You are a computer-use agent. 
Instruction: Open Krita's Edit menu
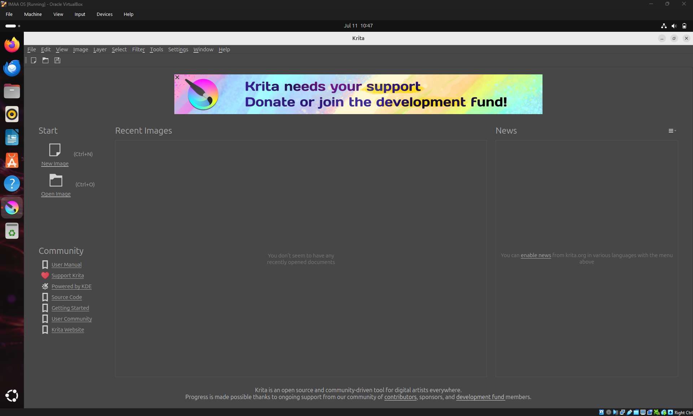[46, 49]
